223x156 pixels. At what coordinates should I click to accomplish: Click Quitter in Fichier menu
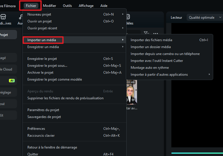tap(74, 154)
